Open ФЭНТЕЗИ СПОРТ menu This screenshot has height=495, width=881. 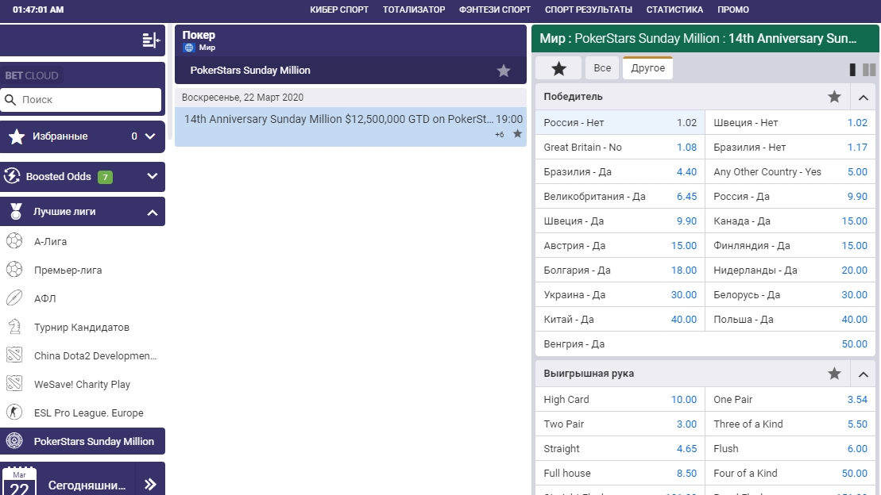tap(494, 10)
